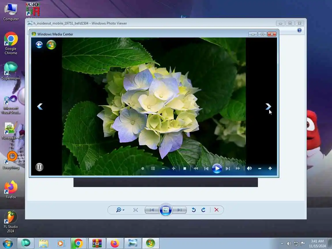Select the ASIO desktop shortcut
Viewport: 332px width, 249px height.
click(33, 10)
